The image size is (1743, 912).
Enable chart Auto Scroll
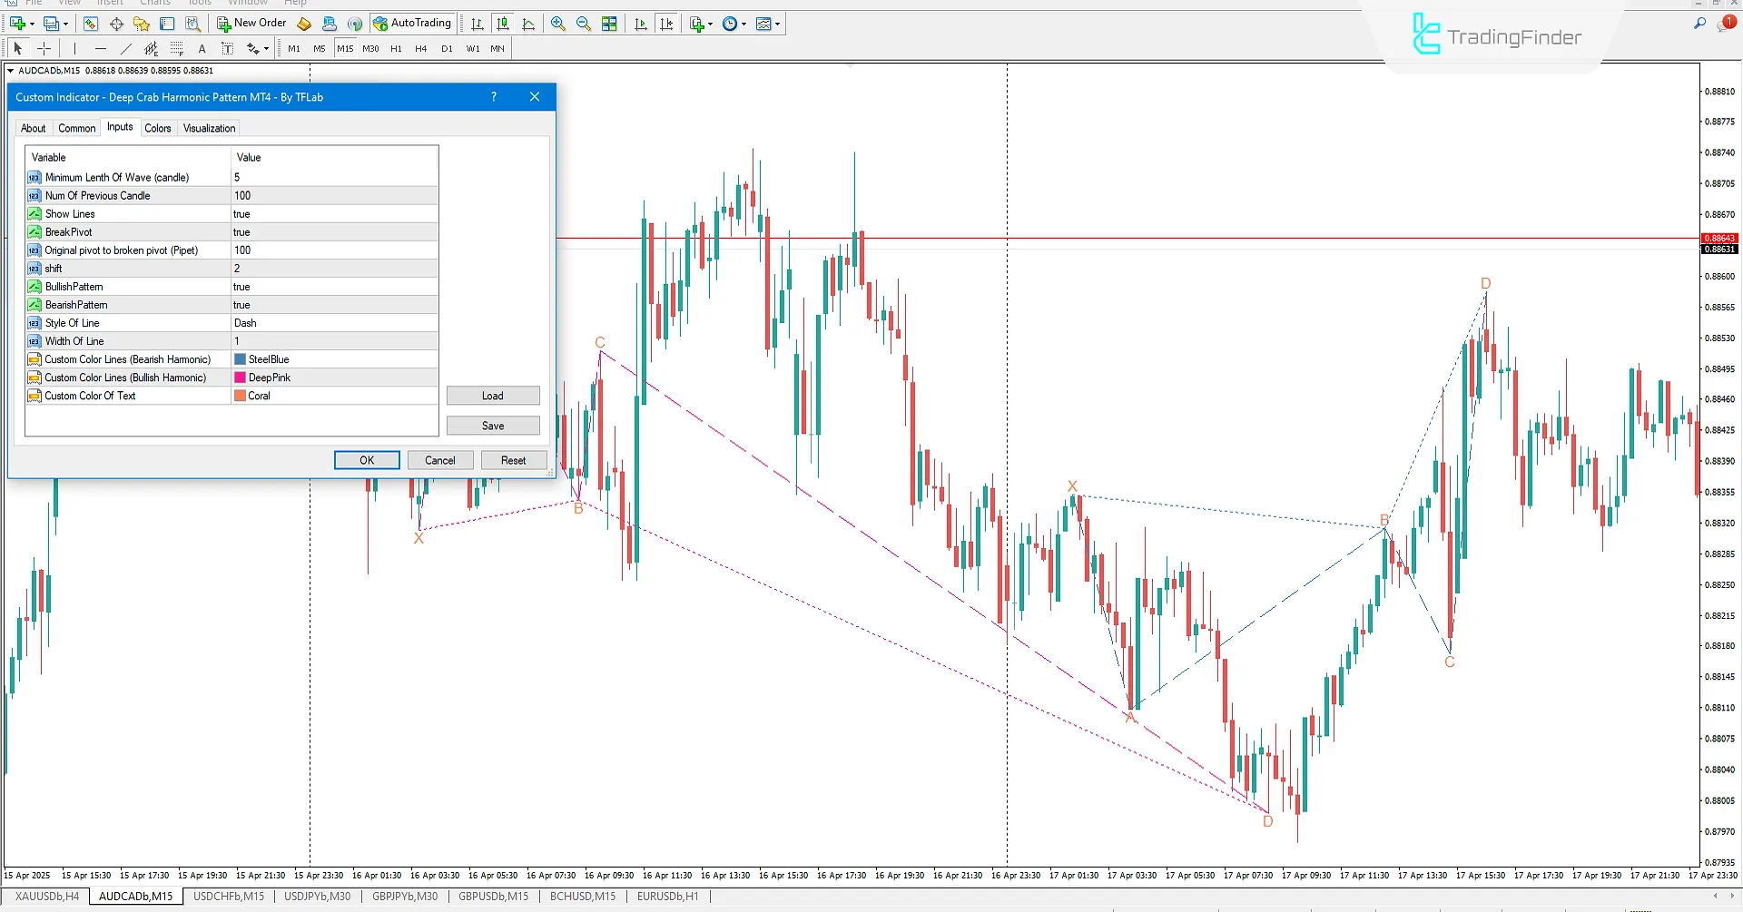pos(640,24)
